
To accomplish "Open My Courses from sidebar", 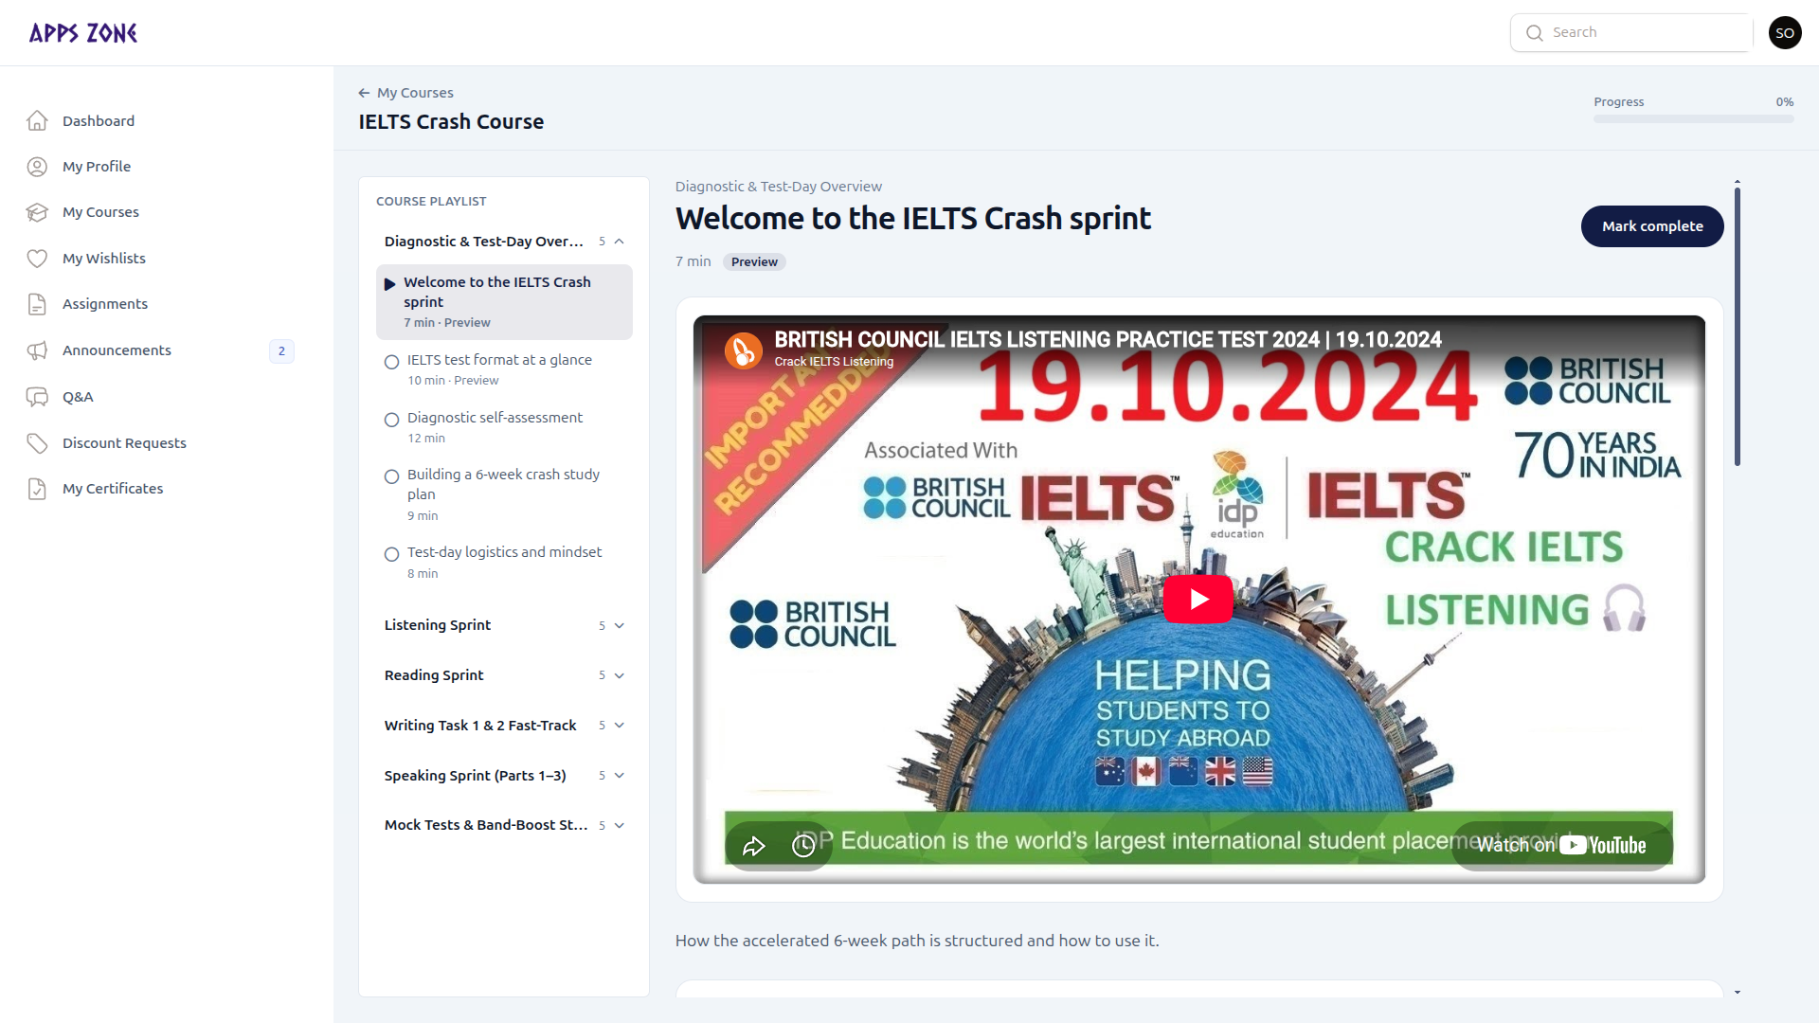I will 100,212.
